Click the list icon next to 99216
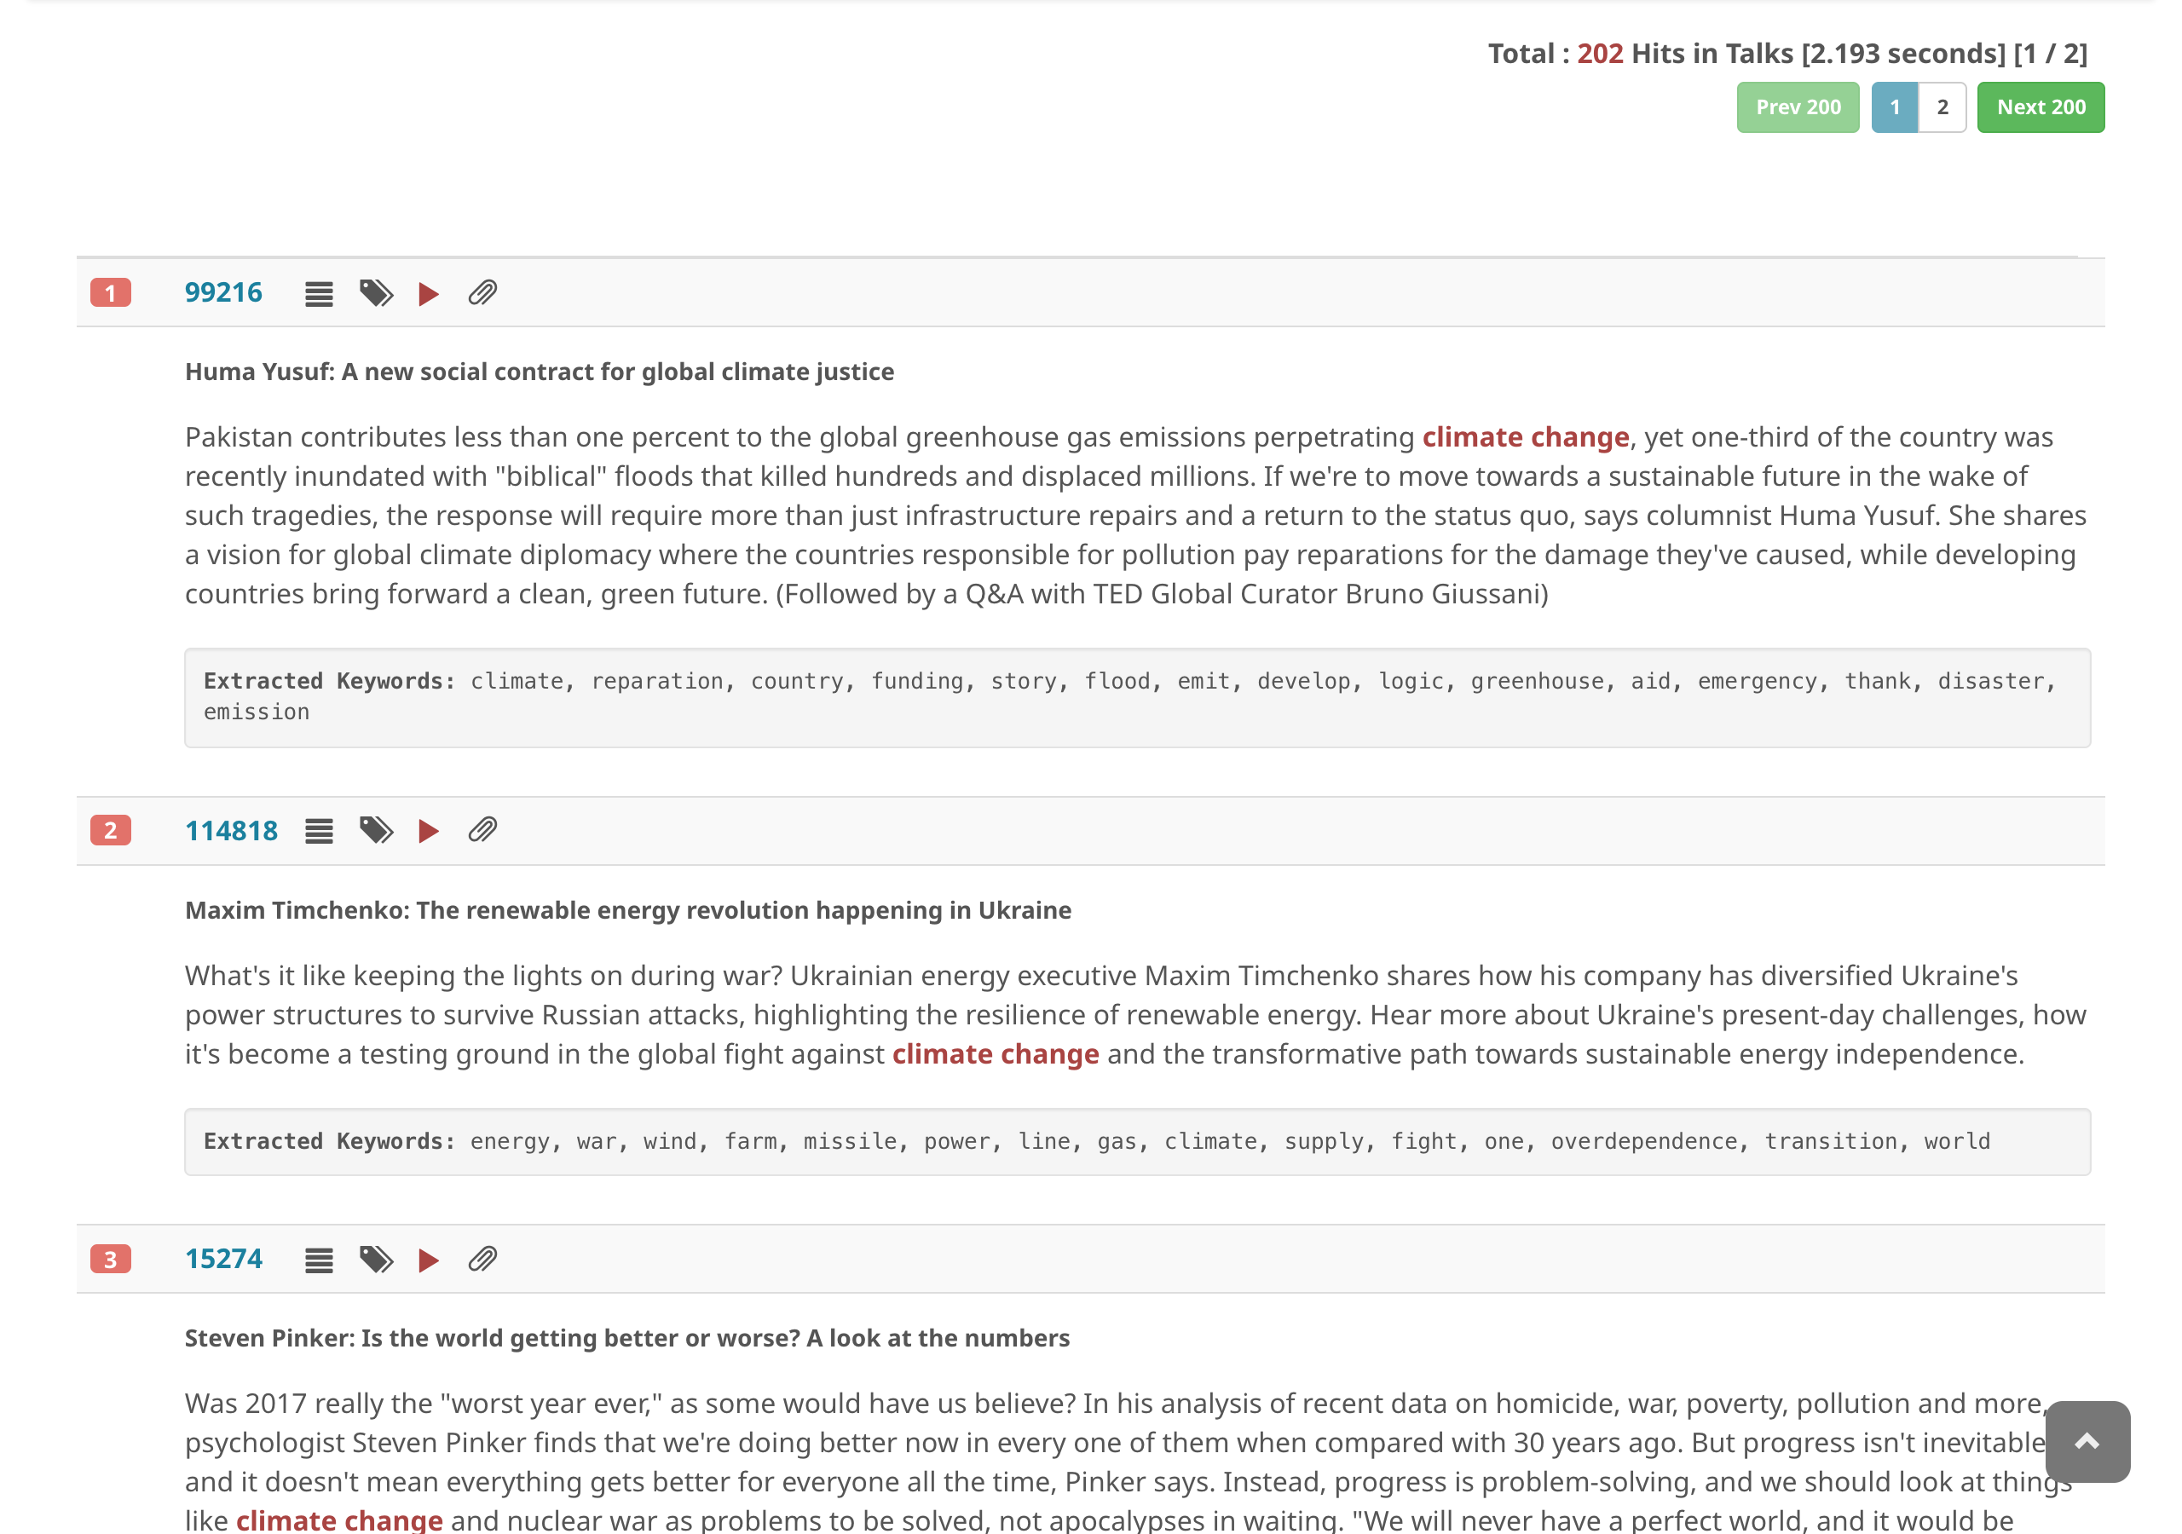This screenshot has width=2182, height=1534. [x=319, y=294]
